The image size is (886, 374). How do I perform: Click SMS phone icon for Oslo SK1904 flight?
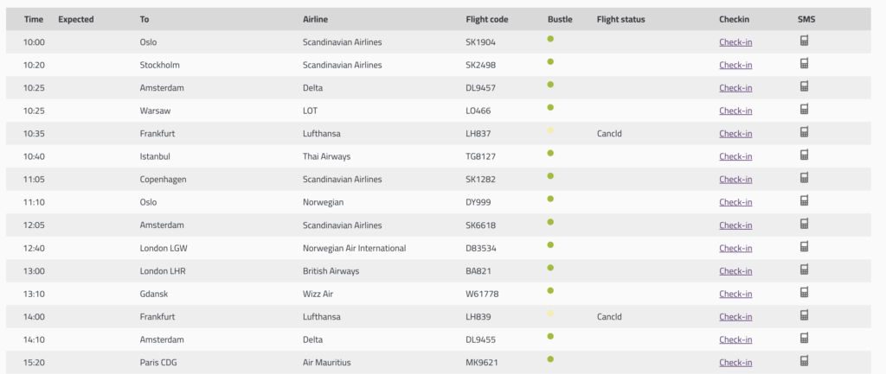coord(804,41)
